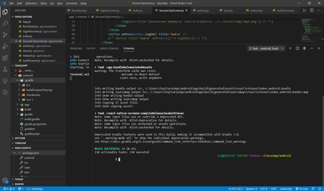The image size is (324, 191).
Task: Open the Manage gear menu
Action: [5, 180]
